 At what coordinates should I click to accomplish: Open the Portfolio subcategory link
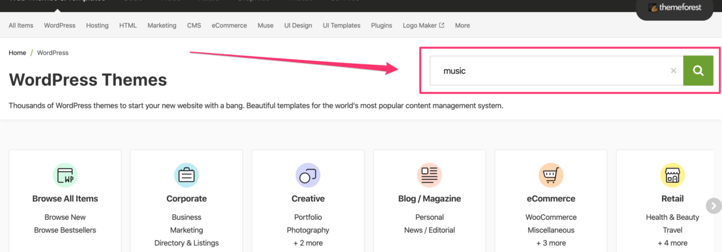point(308,217)
